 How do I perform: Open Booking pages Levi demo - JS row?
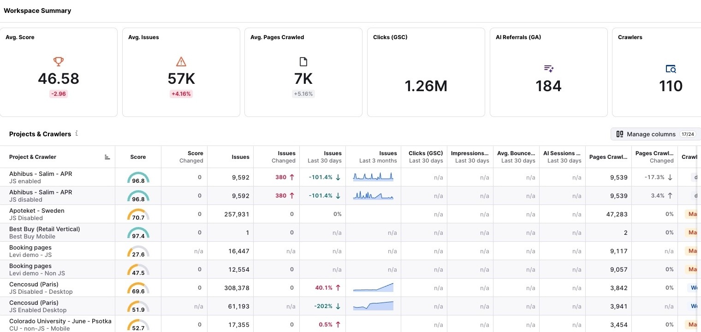coord(30,251)
